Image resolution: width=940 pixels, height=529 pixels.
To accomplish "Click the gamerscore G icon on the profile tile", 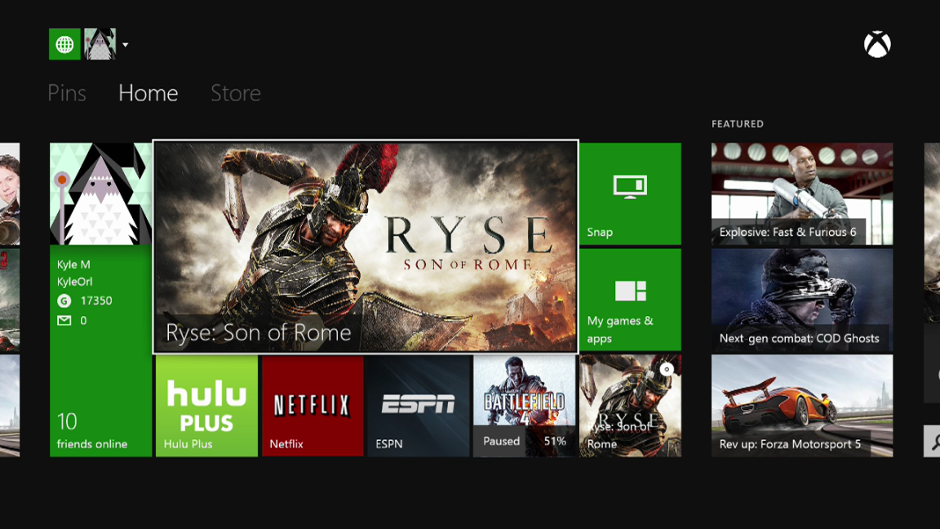I will (63, 300).
